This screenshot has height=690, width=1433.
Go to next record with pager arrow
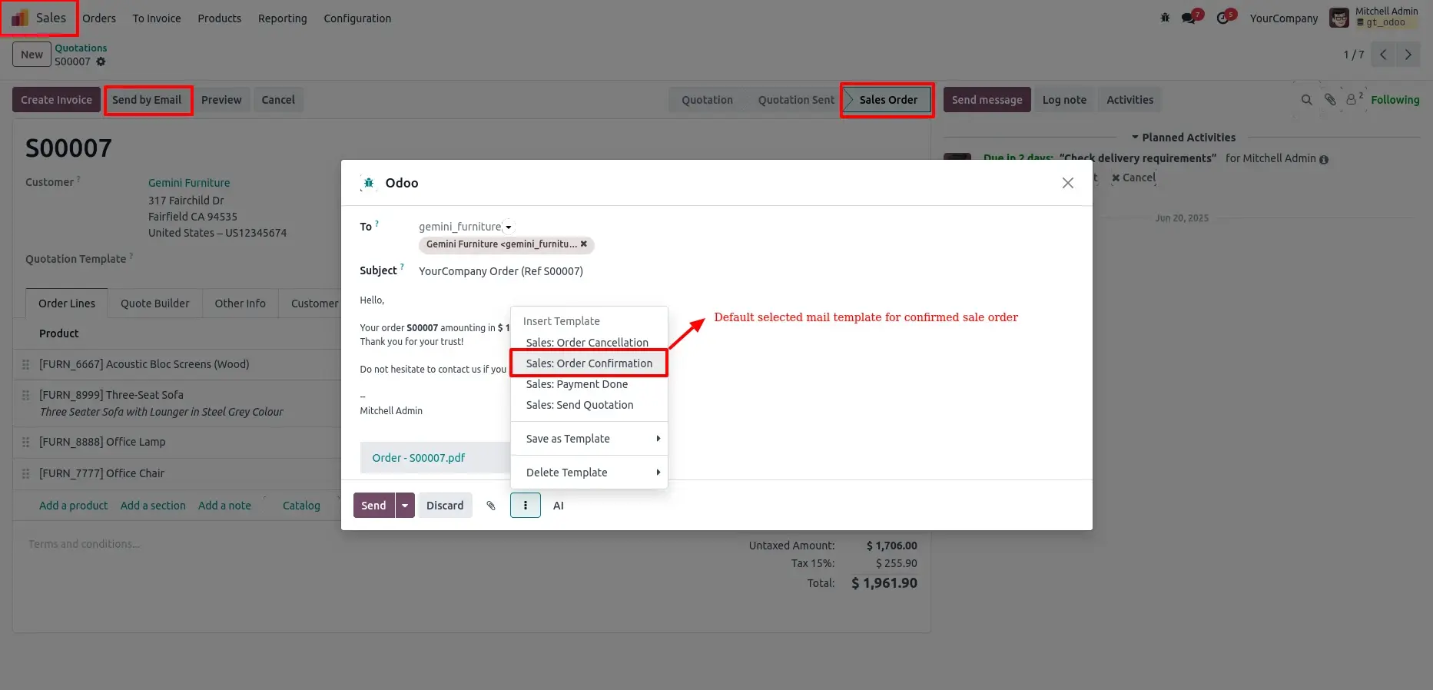coord(1408,55)
